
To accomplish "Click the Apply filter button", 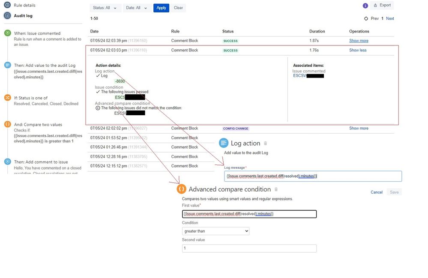I will pyautogui.click(x=161, y=8).
